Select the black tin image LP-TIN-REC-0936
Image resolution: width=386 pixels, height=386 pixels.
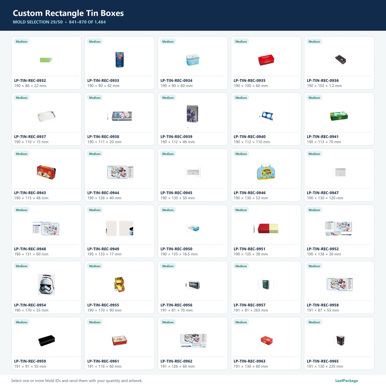click(x=340, y=60)
